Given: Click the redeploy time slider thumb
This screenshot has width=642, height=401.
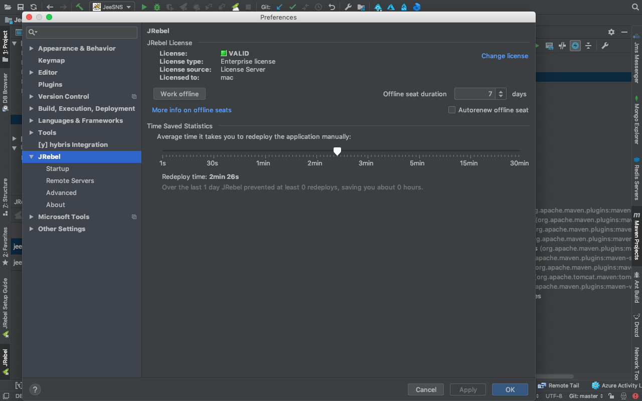Looking at the screenshot, I should click(337, 151).
